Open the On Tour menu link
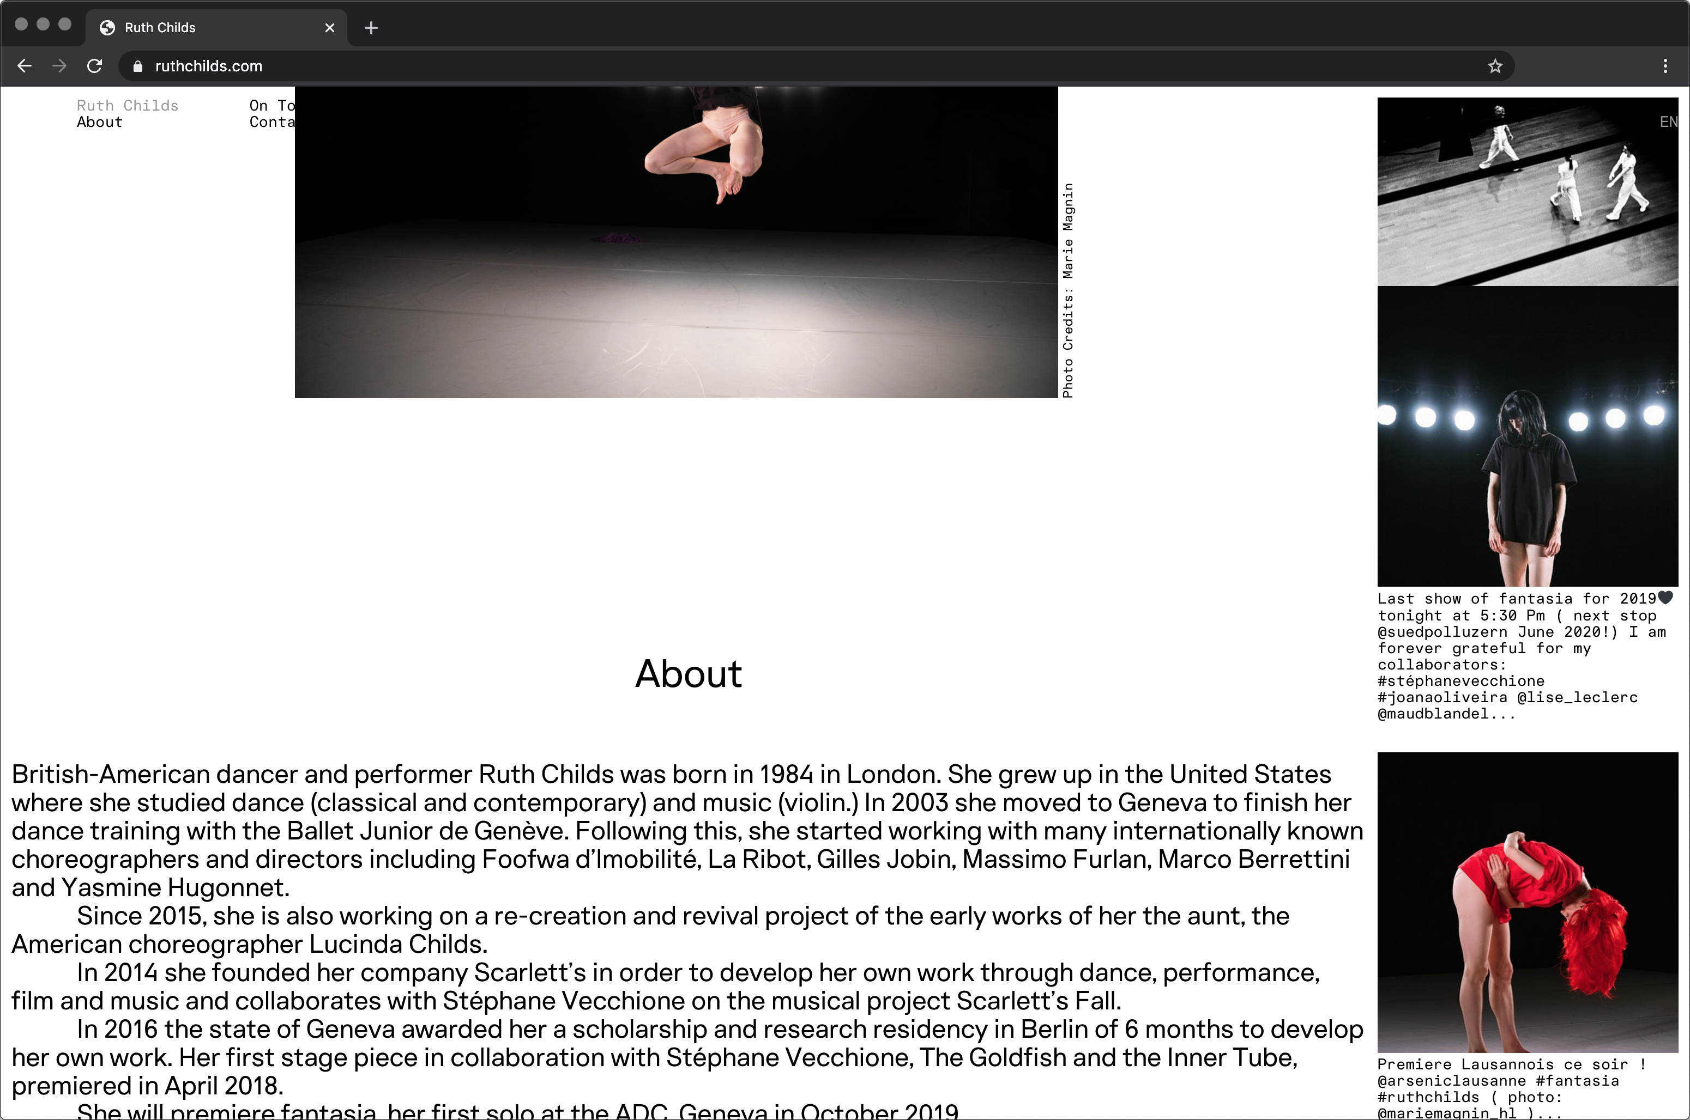 point(271,106)
